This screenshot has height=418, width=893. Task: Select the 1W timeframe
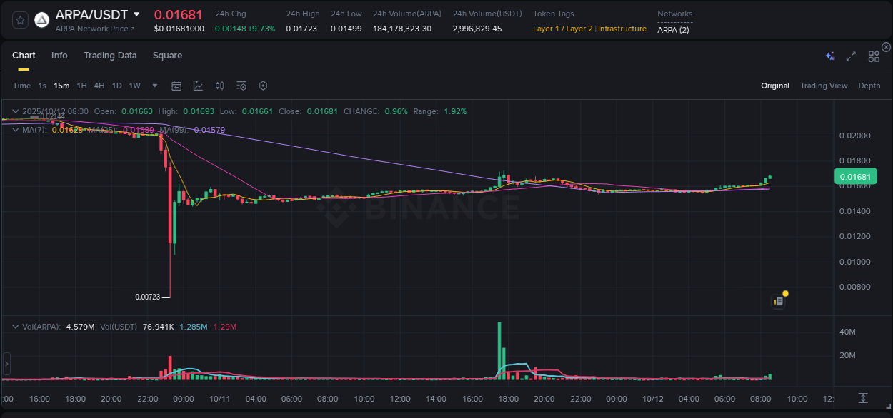pyautogui.click(x=134, y=85)
